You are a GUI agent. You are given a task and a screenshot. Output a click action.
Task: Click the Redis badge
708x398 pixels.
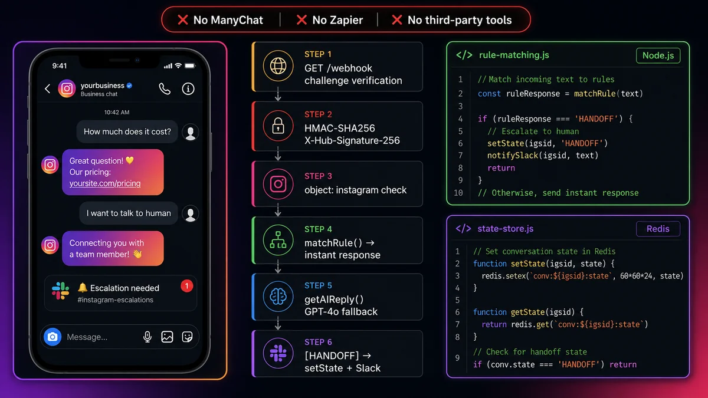pos(658,229)
